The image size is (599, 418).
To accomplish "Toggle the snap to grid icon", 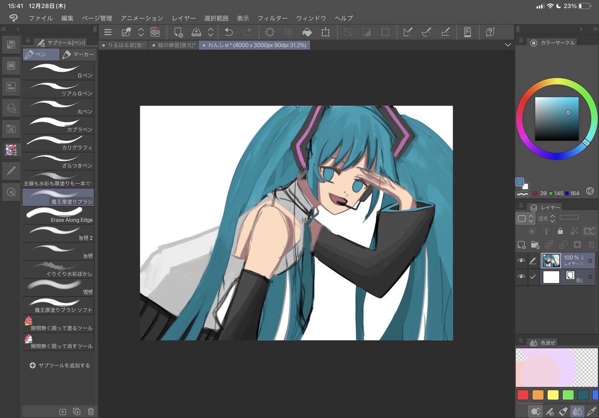I will 445,32.
